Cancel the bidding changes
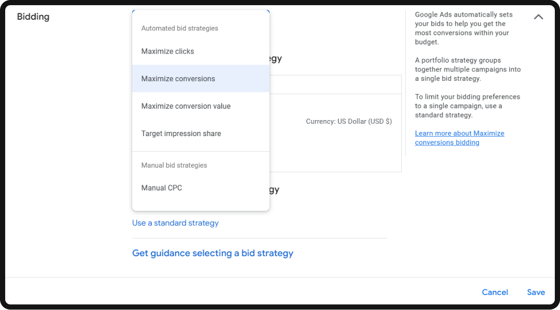The image size is (560, 310). coord(495,292)
